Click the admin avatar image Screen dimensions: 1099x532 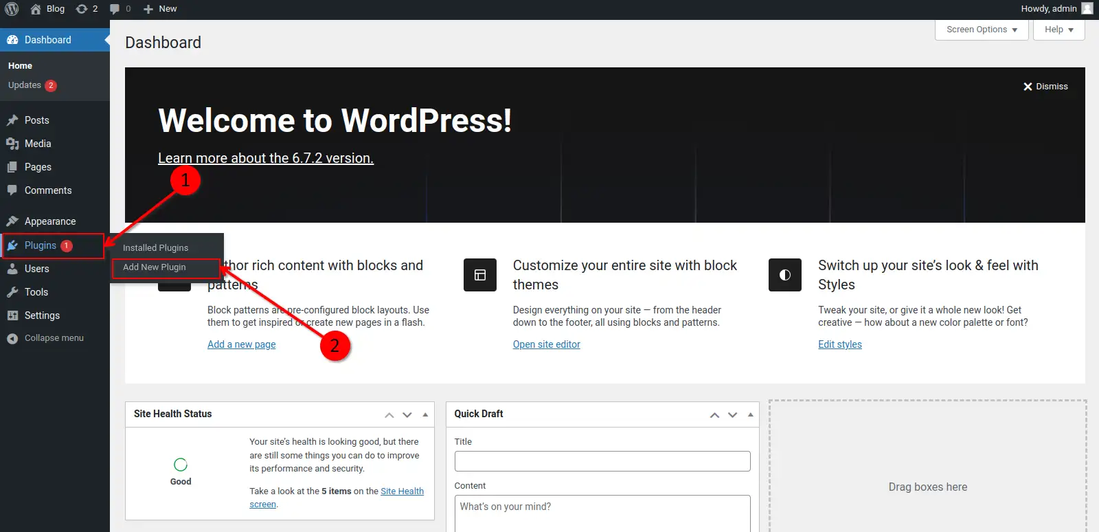pyautogui.click(x=1087, y=9)
